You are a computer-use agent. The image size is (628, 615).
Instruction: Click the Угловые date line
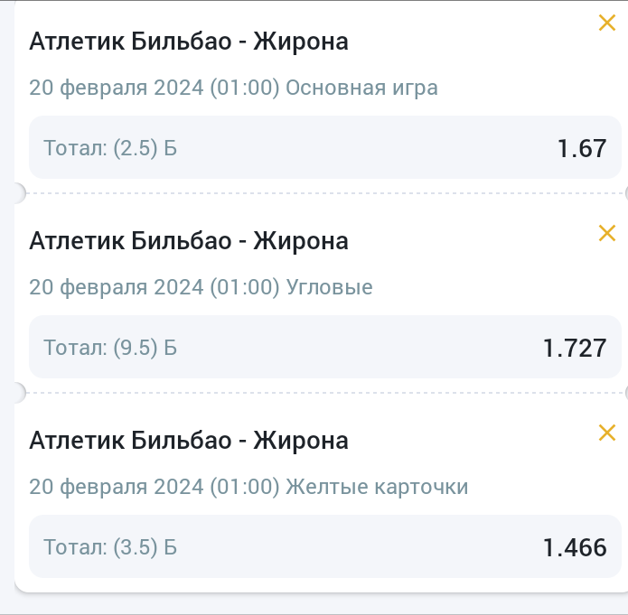point(201,287)
